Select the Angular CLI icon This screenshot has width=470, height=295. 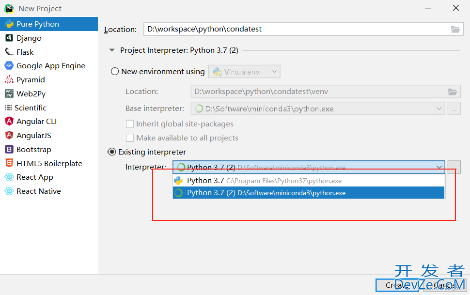pos(9,121)
